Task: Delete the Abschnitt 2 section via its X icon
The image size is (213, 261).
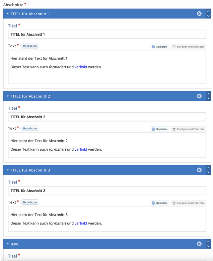Action: coord(199,96)
